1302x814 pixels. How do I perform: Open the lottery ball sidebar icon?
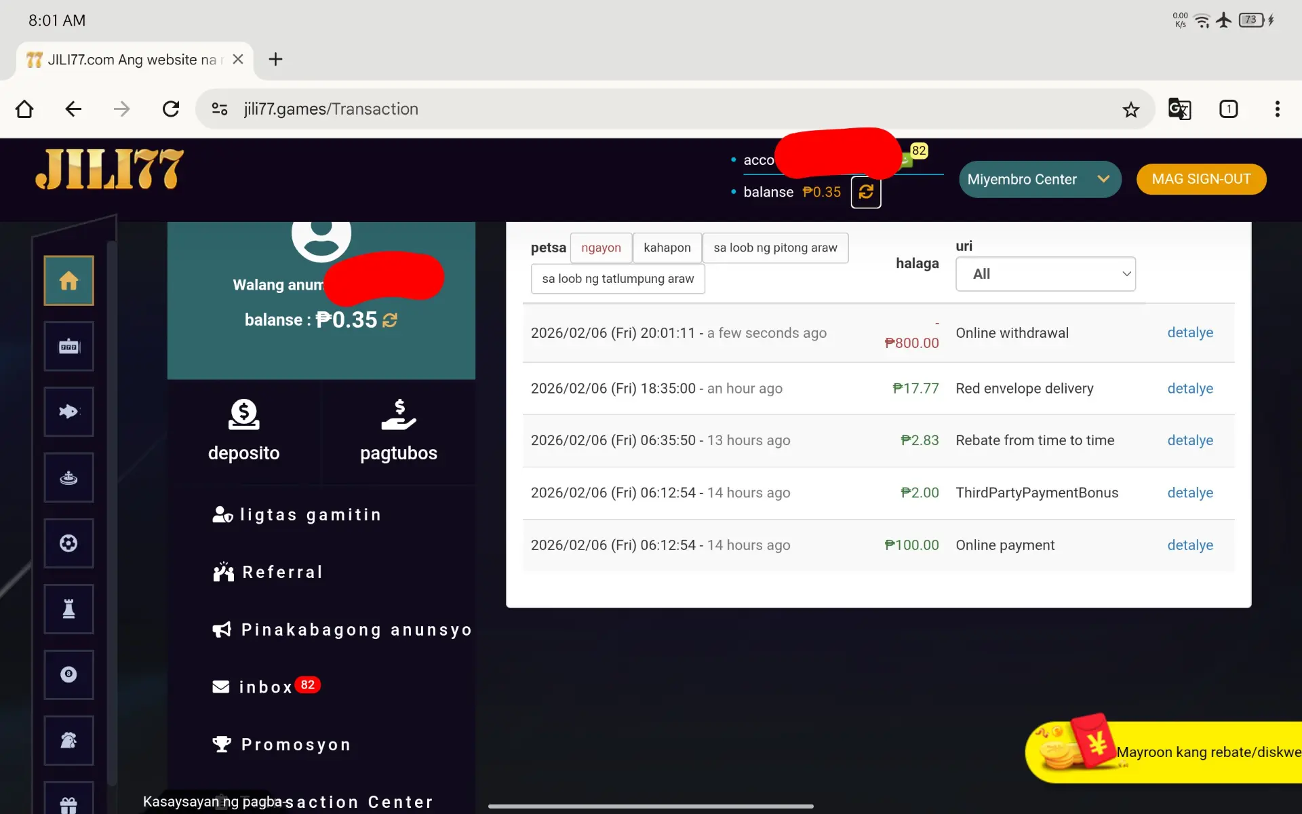coord(68,675)
